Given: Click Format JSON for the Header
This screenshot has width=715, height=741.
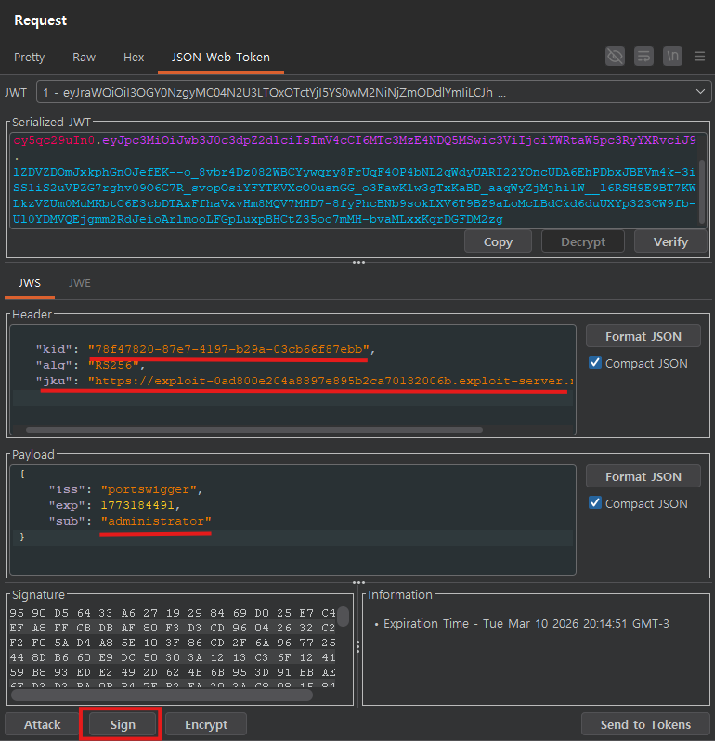Looking at the screenshot, I should 643,336.
